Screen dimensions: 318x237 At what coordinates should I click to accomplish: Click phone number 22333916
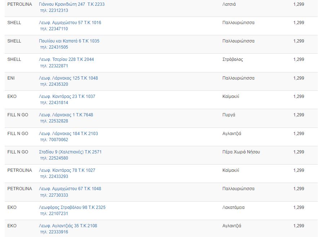click(x=58, y=232)
